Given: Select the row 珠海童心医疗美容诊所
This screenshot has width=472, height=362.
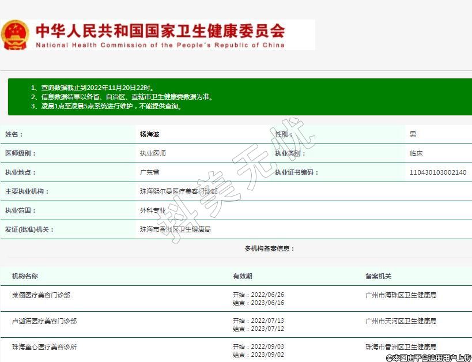Looking at the screenshot, I should 236,350.
